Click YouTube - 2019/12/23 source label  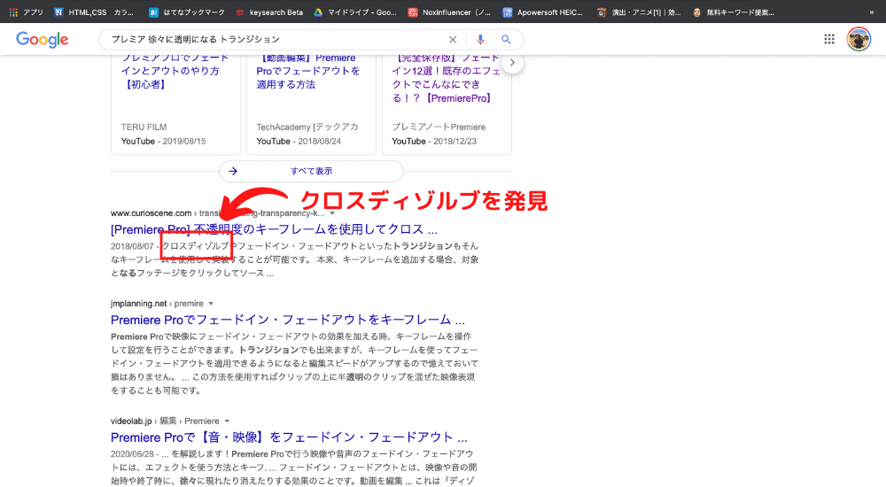click(x=434, y=142)
